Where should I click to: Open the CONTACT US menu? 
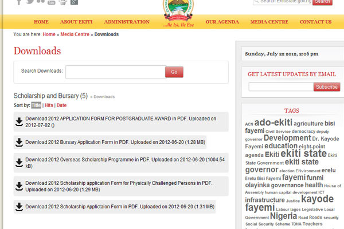pos(315,22)
